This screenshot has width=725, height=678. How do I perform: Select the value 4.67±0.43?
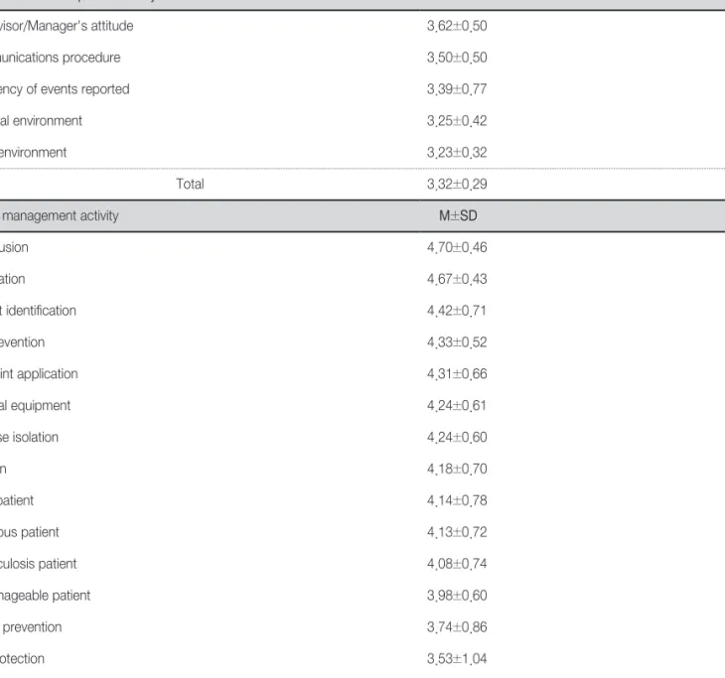pos(457,279)
